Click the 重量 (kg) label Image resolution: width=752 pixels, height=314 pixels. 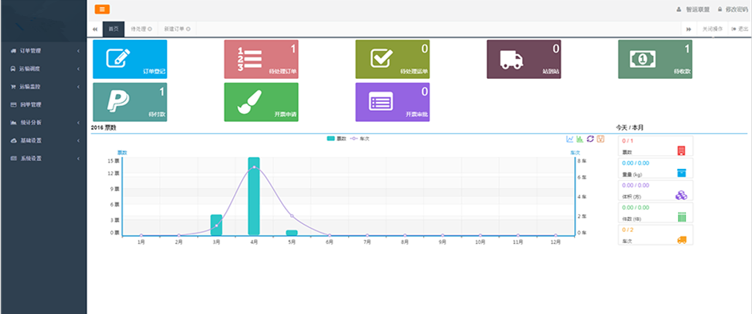pos(631,175)
